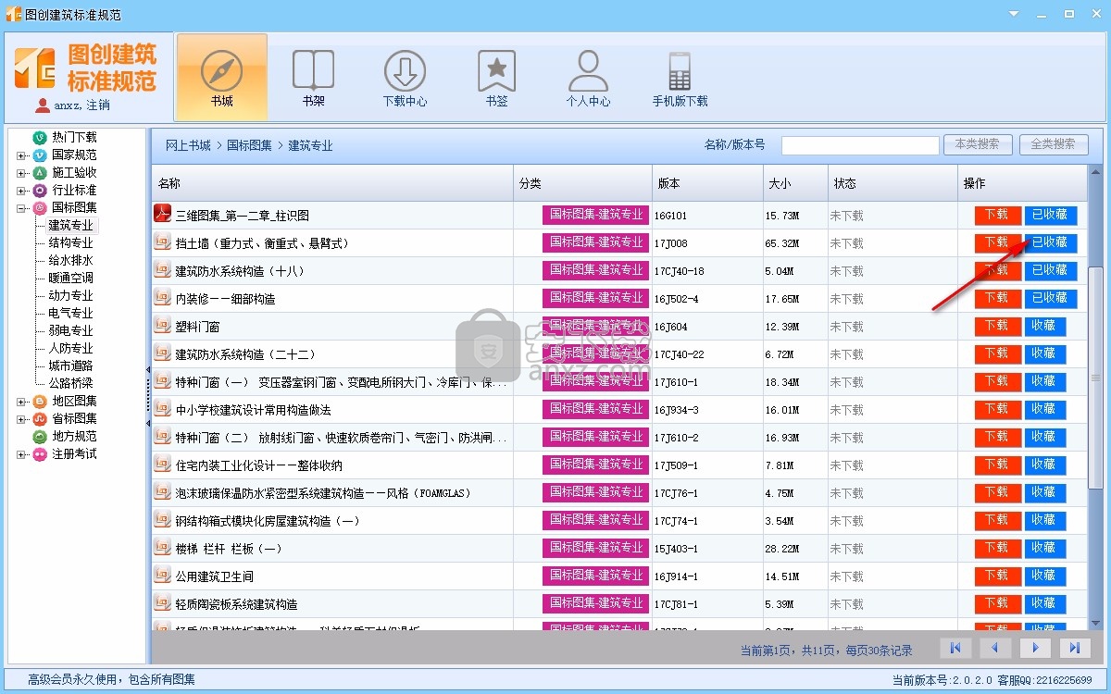Toggle 已收藏 for 内装修--细部构造

click(x=1050, y=298)
